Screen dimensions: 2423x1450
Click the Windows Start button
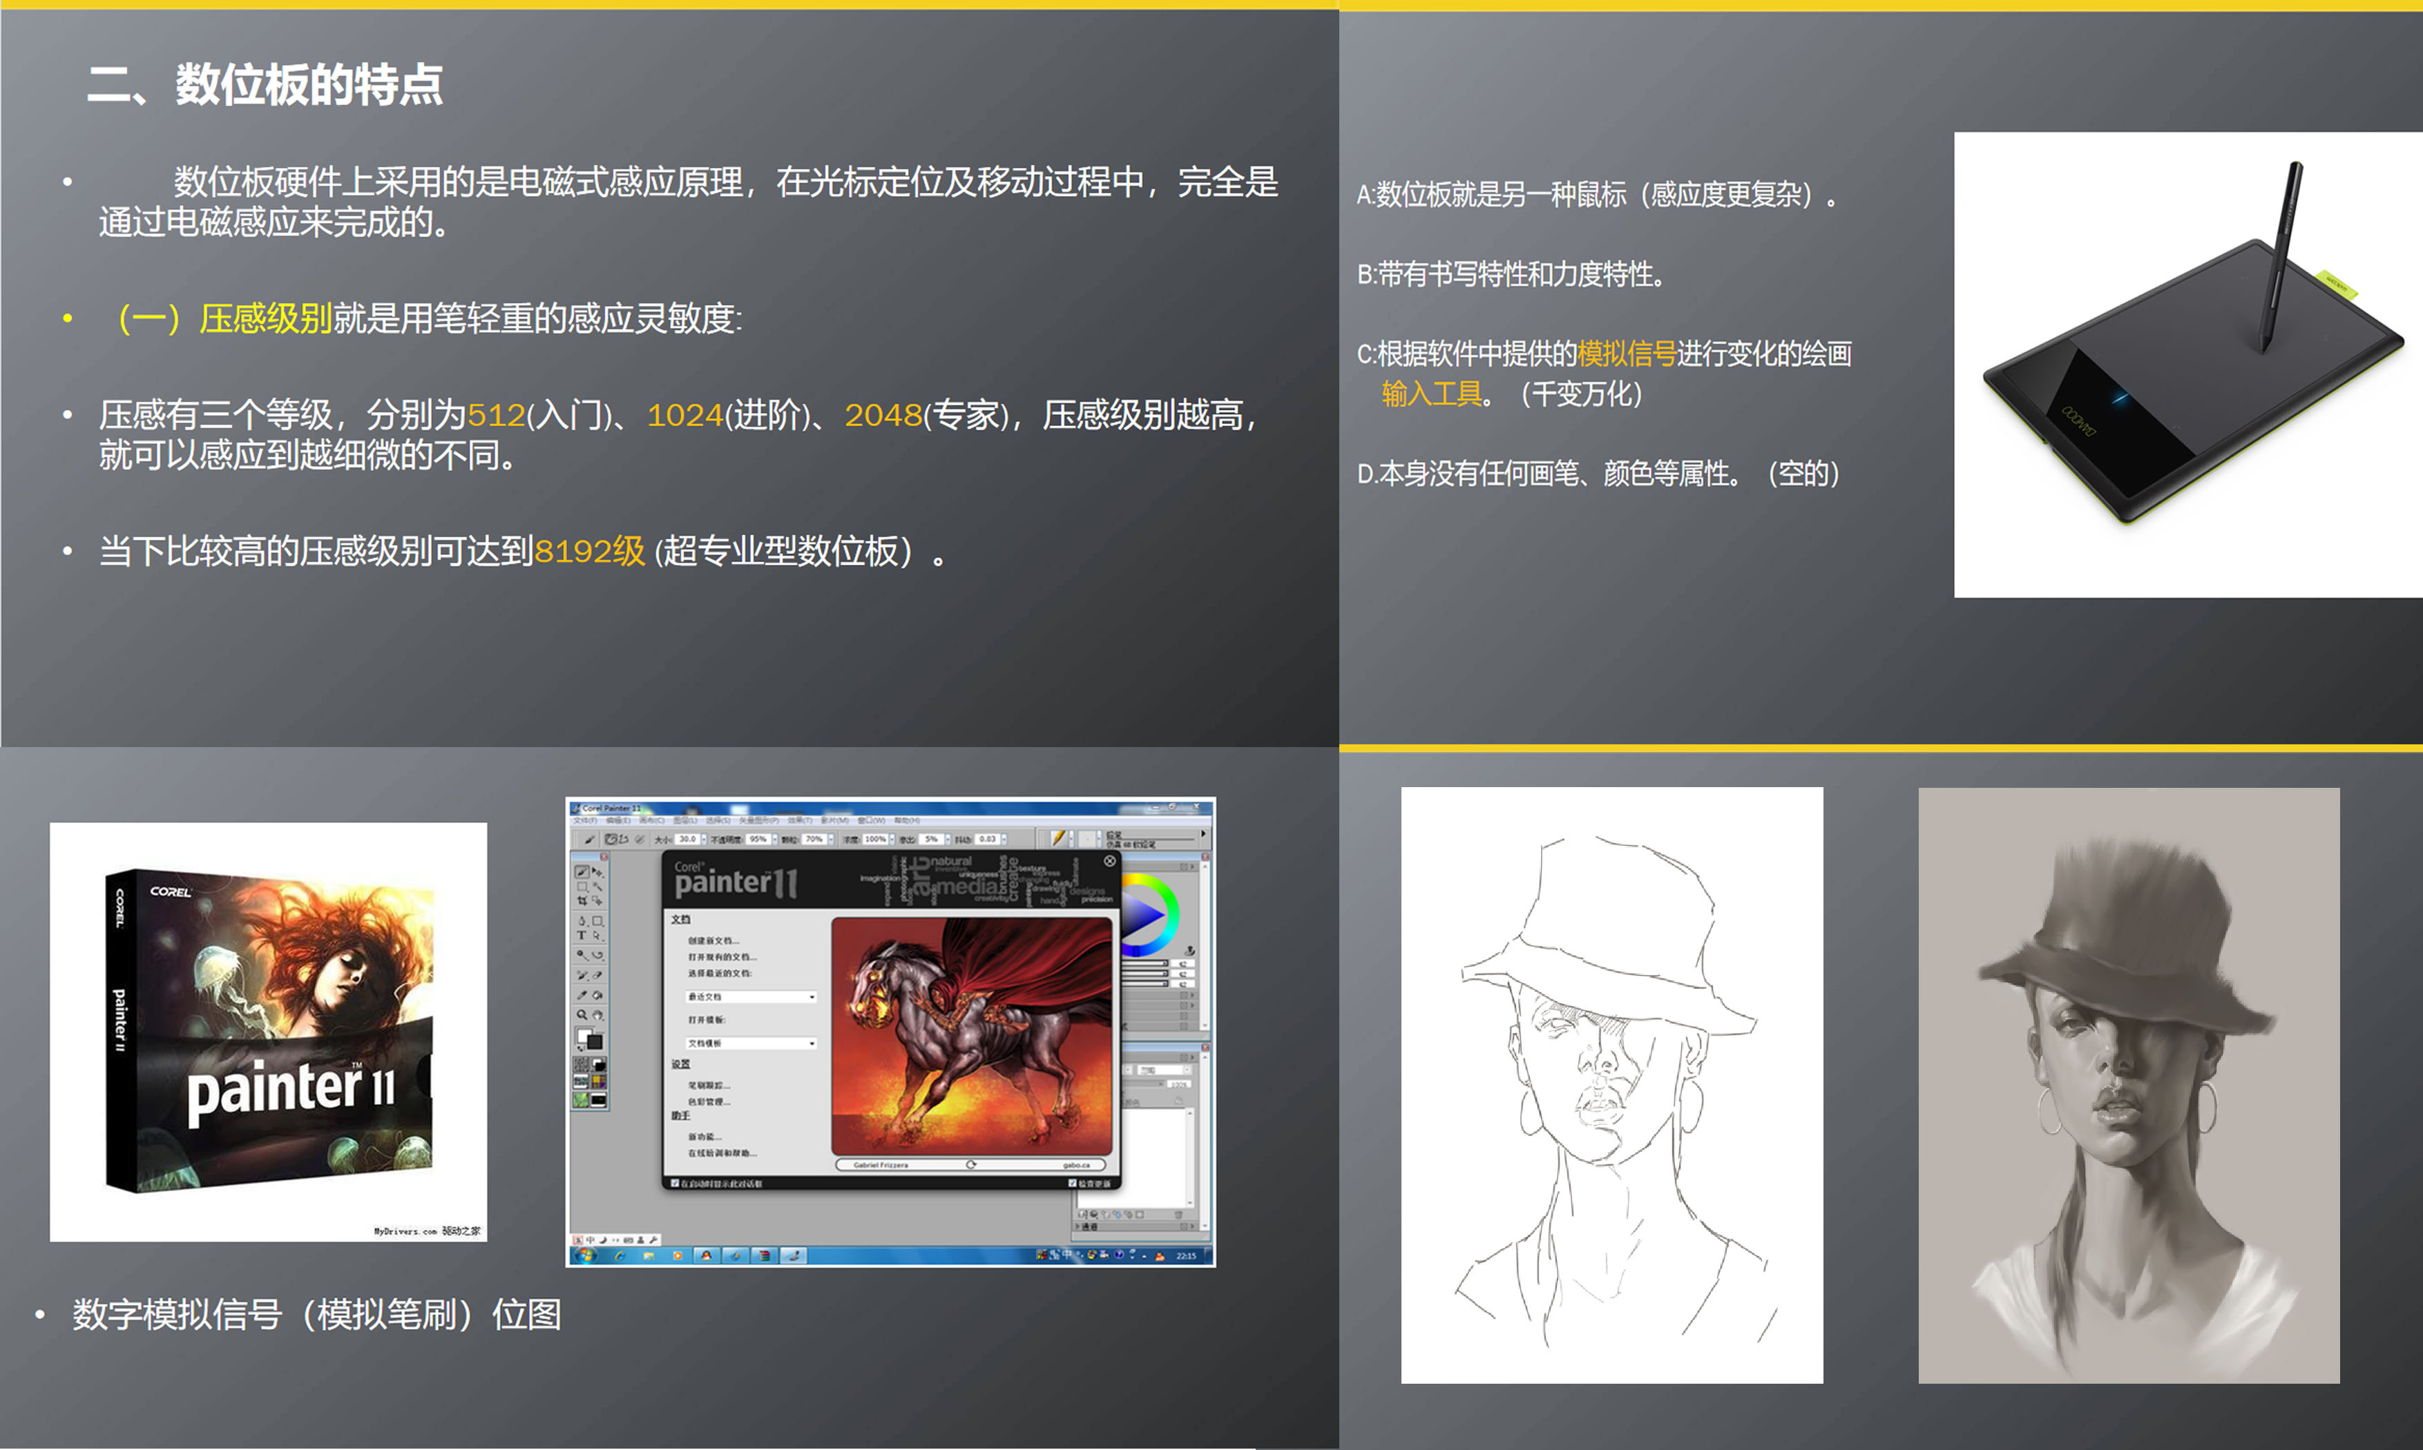click(x=586, y=1255)
